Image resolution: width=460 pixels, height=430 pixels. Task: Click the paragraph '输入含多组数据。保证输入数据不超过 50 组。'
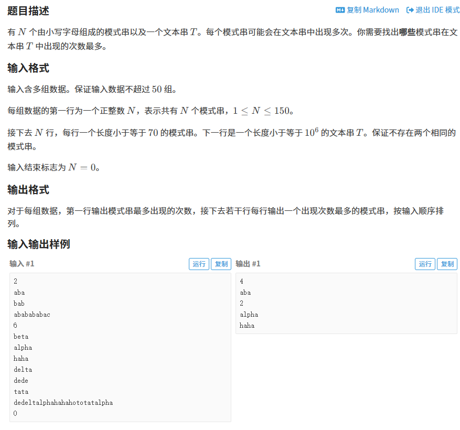(x=92, y=89)
